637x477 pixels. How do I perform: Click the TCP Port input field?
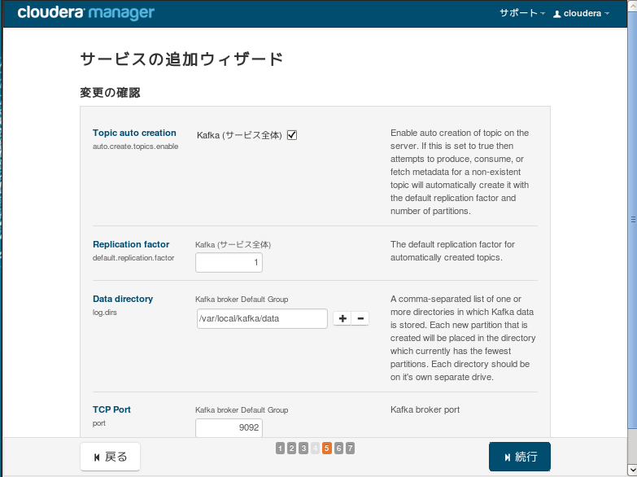click(229, 427)
